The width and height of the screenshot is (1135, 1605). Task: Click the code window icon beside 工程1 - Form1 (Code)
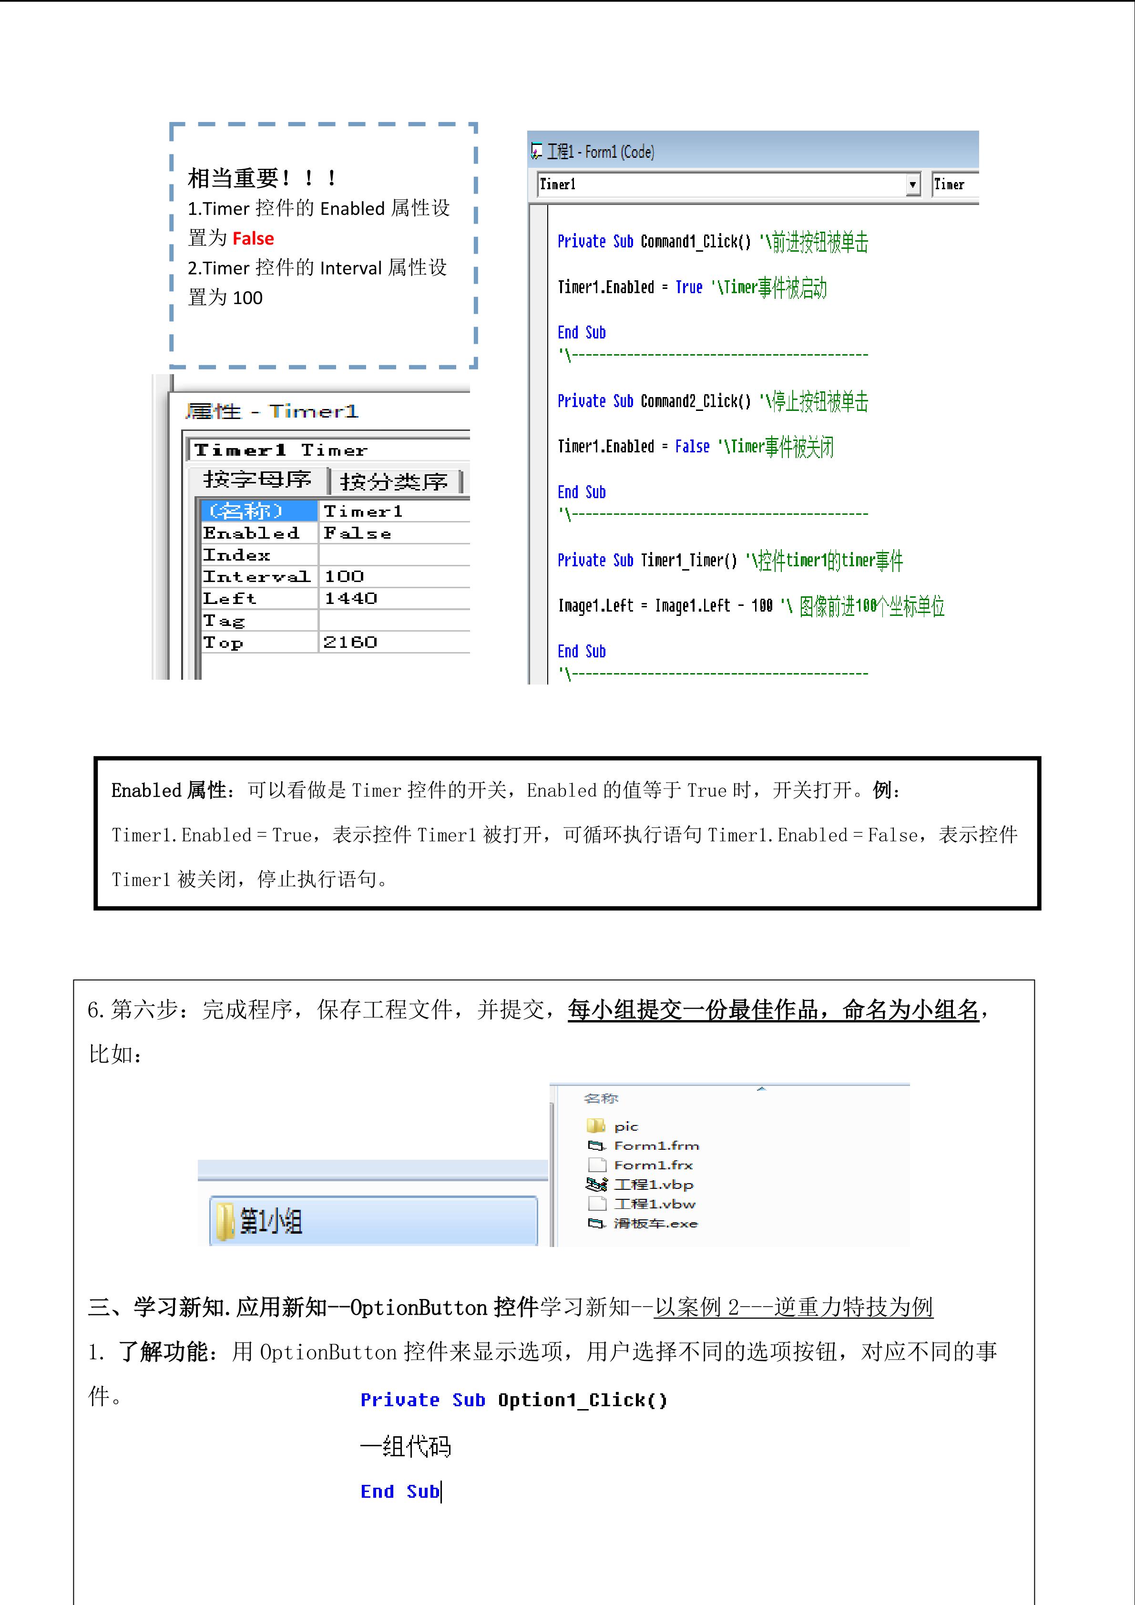click(x=537, y=151)
